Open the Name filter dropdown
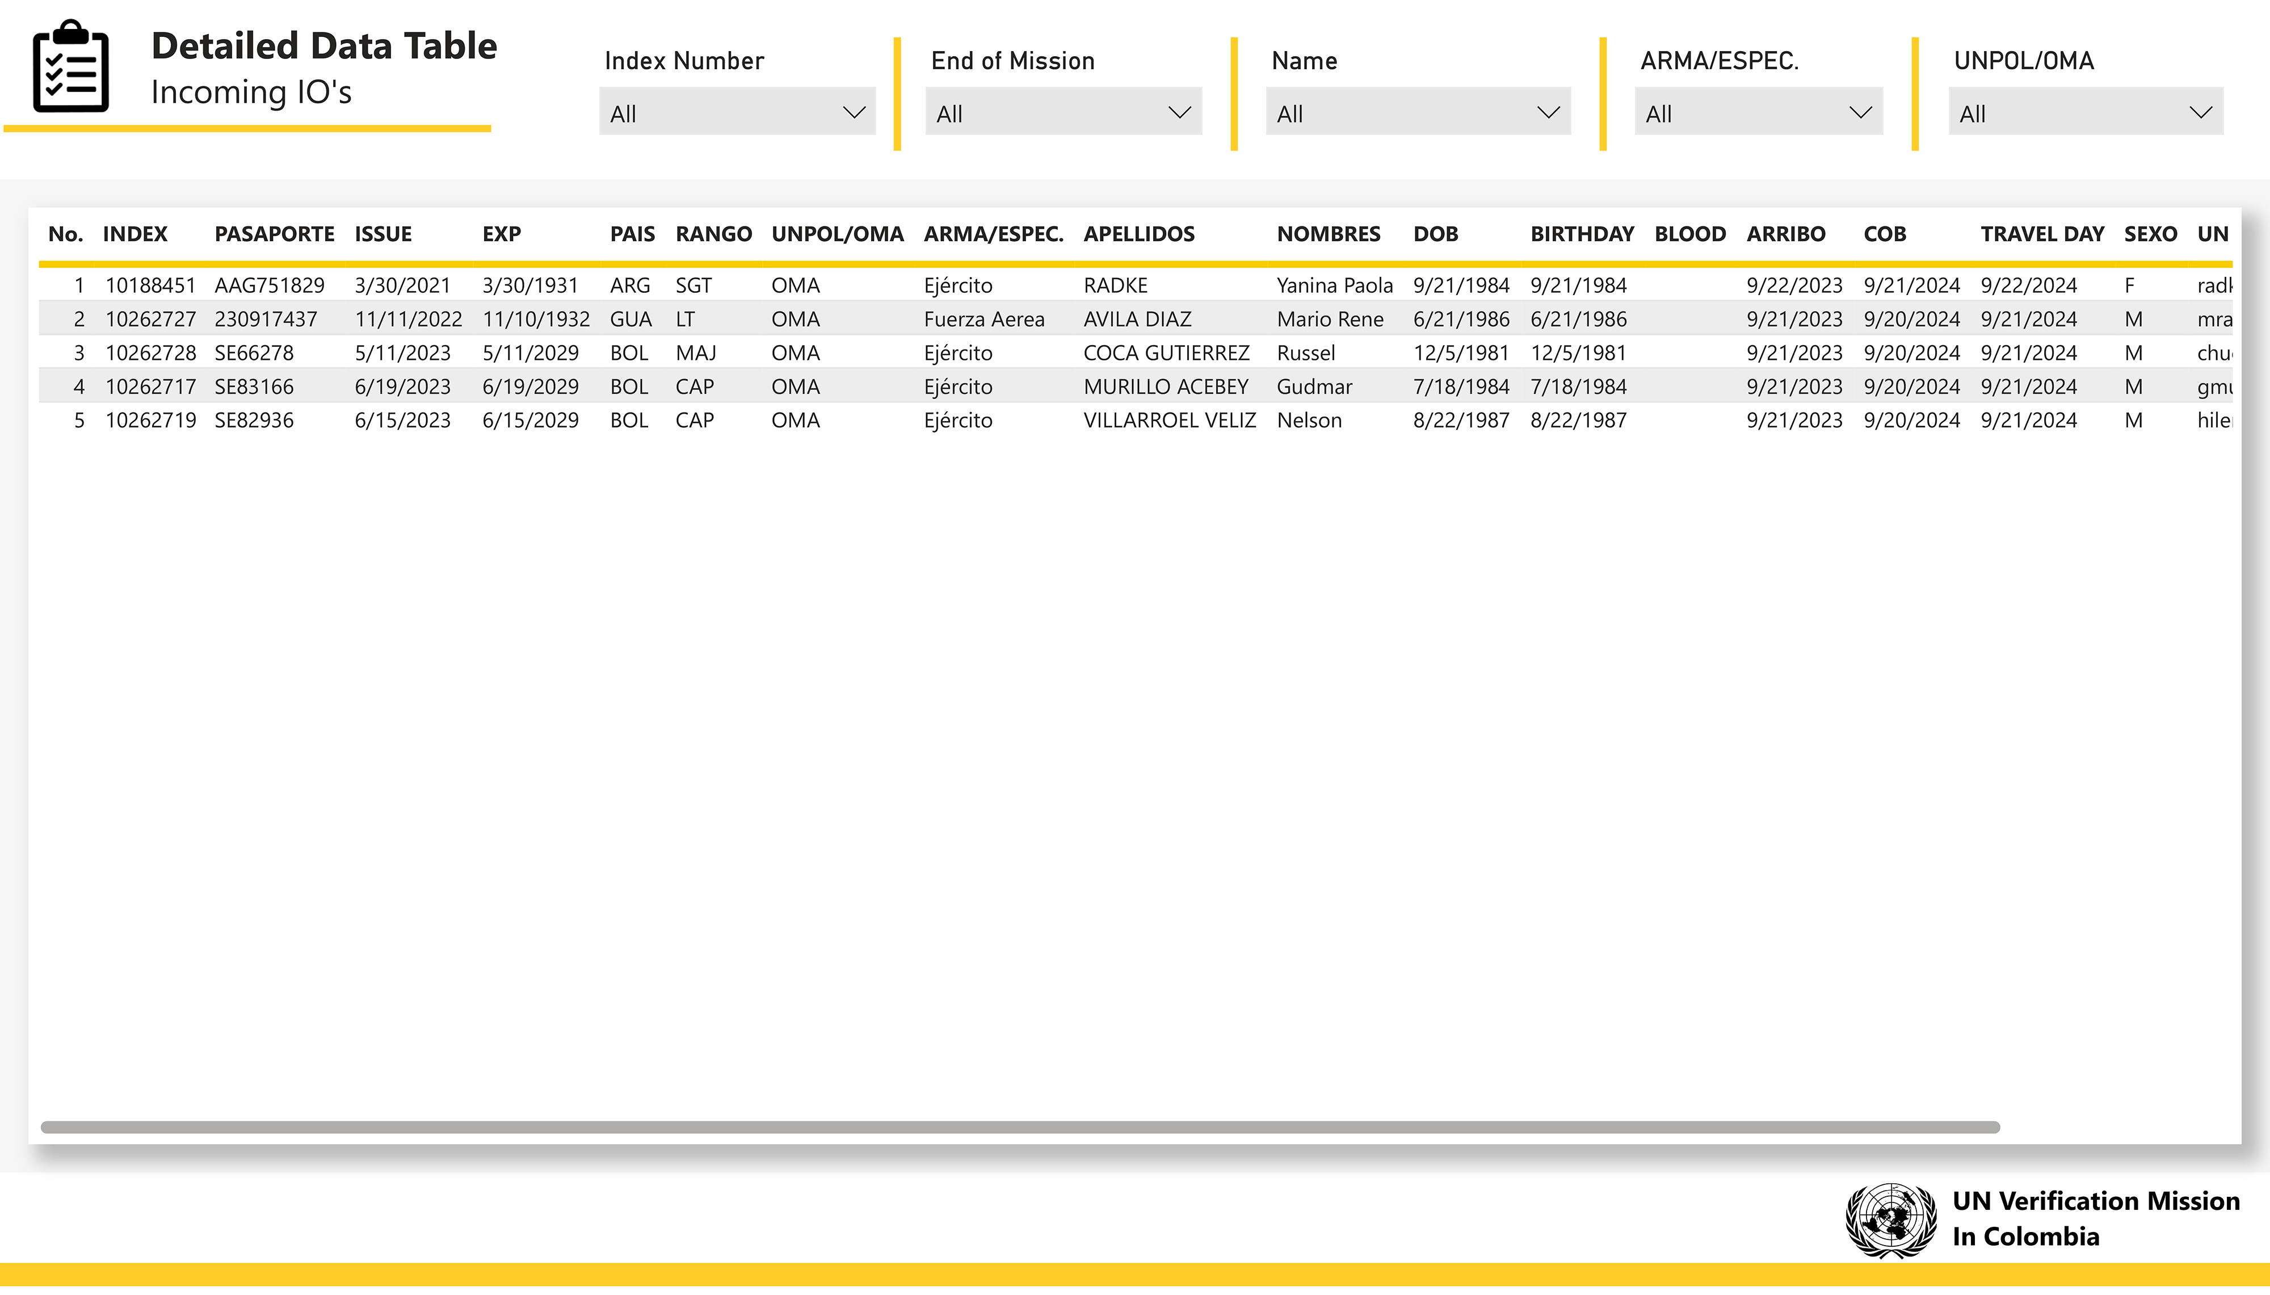 [x=1418, y=112]
